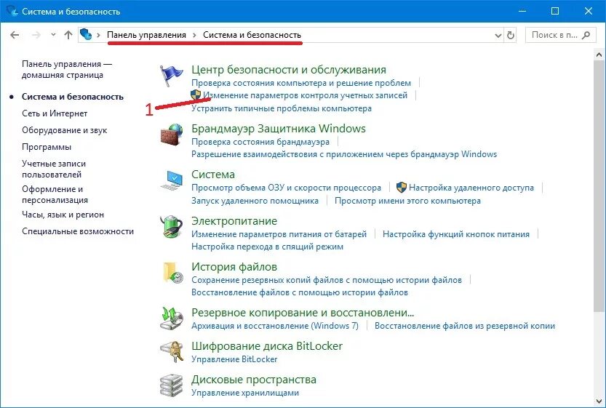Click Изменение параметров питания от батарей
The width and height of the screenshot is (606, 408).
click(279, 234)
